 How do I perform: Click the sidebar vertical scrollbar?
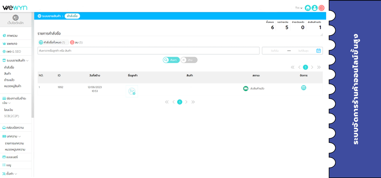tap(33, 65)
